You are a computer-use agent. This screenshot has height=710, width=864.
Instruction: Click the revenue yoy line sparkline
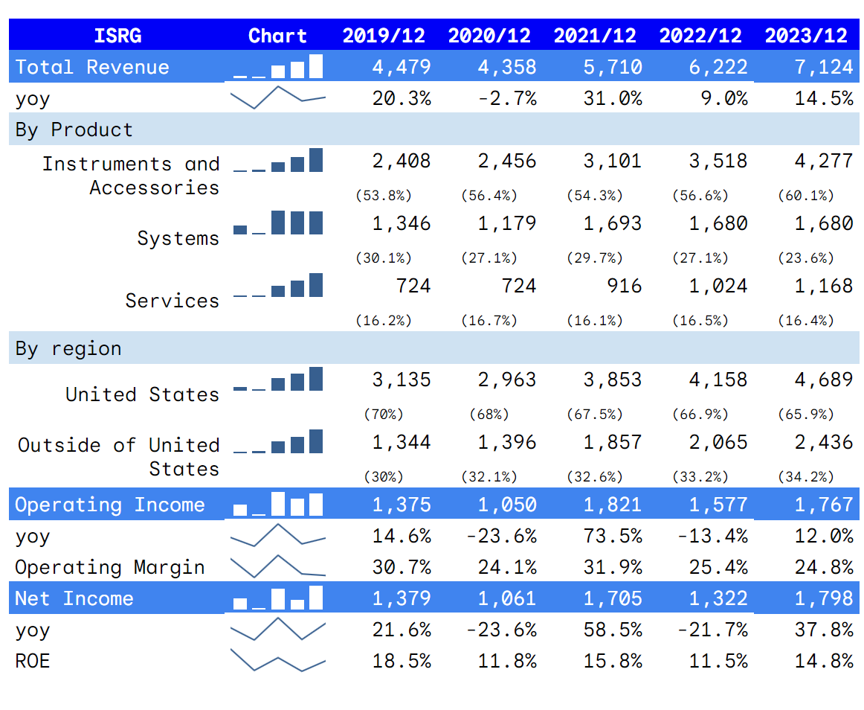click(278, 97)
